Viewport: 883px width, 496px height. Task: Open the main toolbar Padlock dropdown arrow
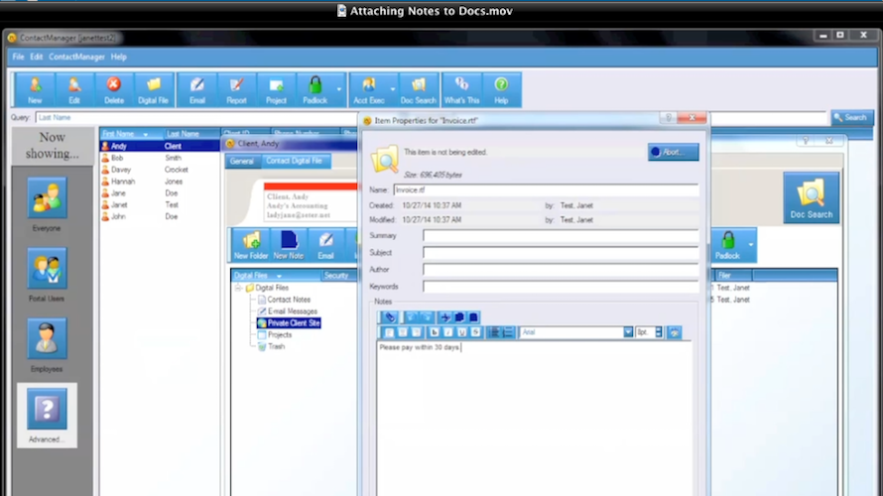[x=339, y=89]
